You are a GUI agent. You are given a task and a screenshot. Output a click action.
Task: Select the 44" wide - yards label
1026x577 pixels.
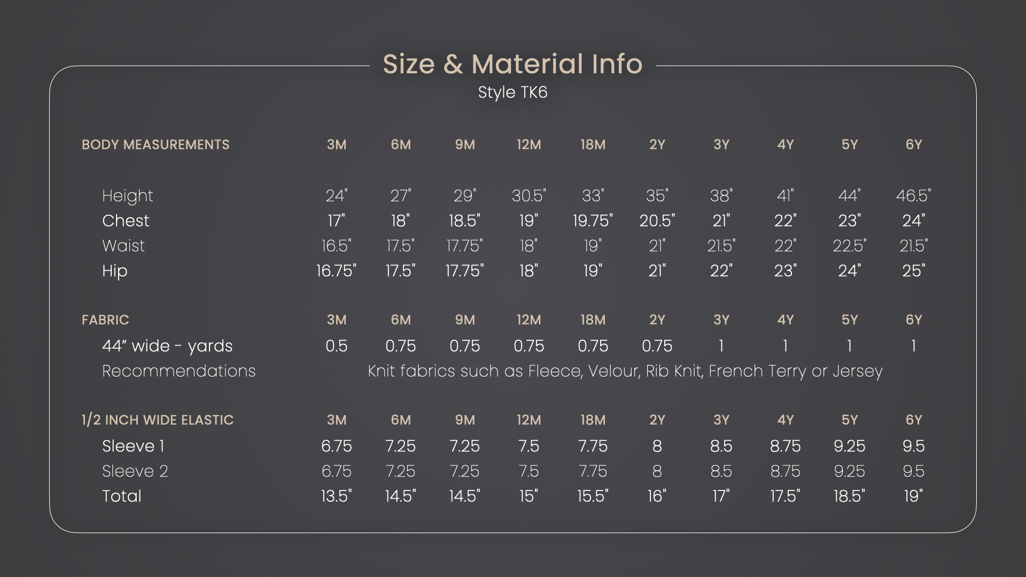click(167, 346)
